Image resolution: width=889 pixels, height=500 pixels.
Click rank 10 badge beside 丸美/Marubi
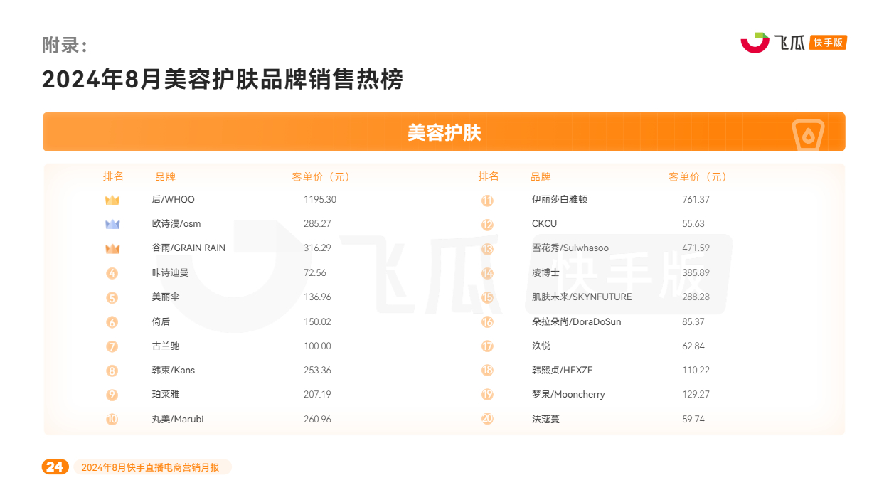tap(112, 420)
